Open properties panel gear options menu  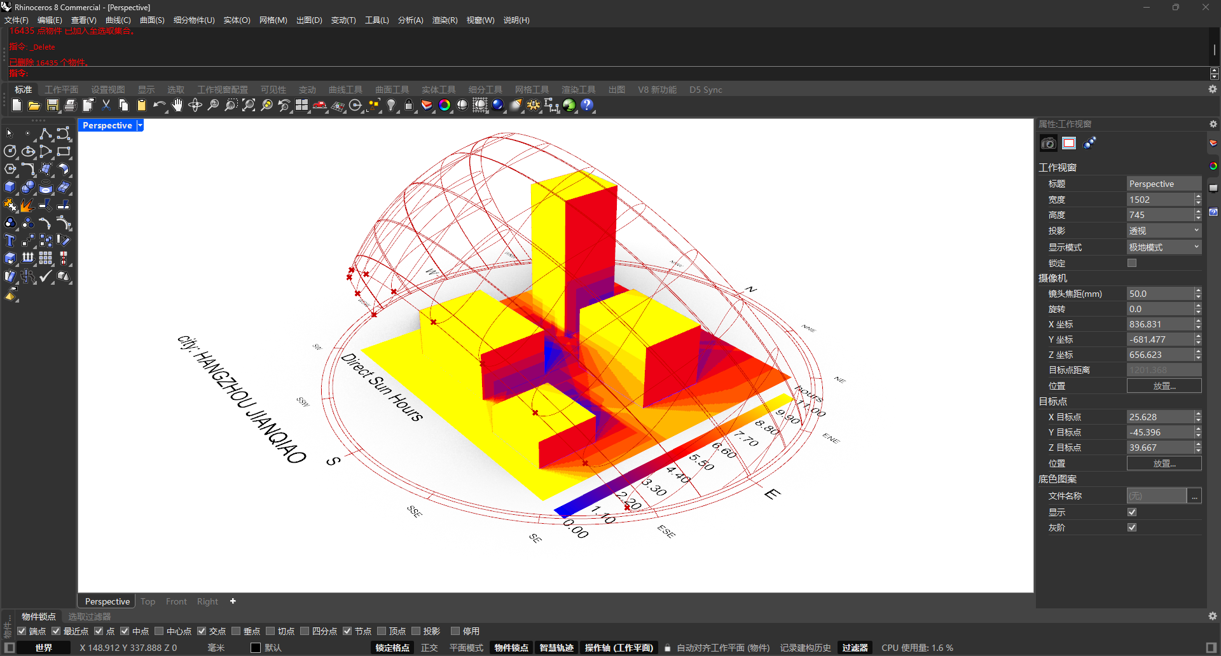(x=1213, y=125)
